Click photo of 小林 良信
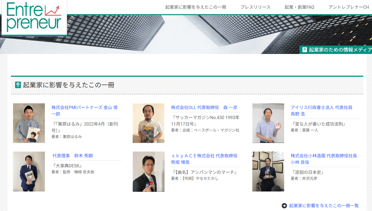 pyautogui.click(x=268, y=171)
